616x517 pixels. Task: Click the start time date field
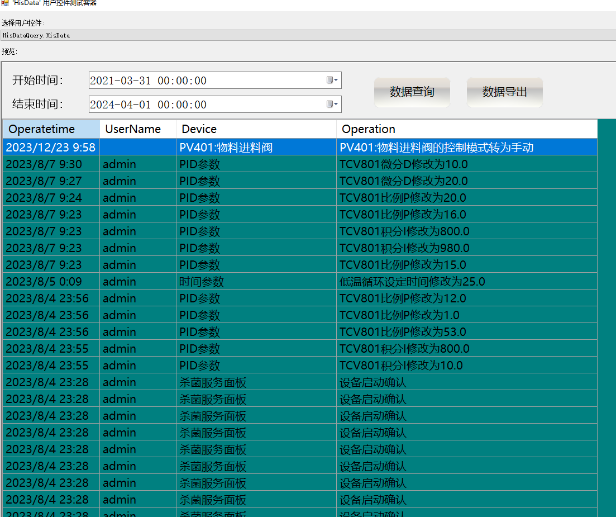click(207, 80)
